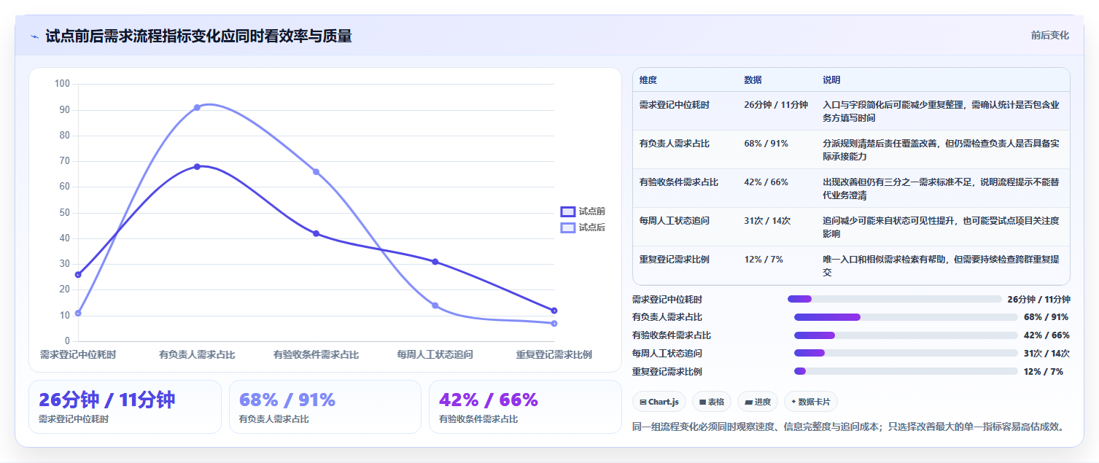Click the 试点前 data point at 68
This screenshot has width=1099, height=463.
[x=197, y=166]
